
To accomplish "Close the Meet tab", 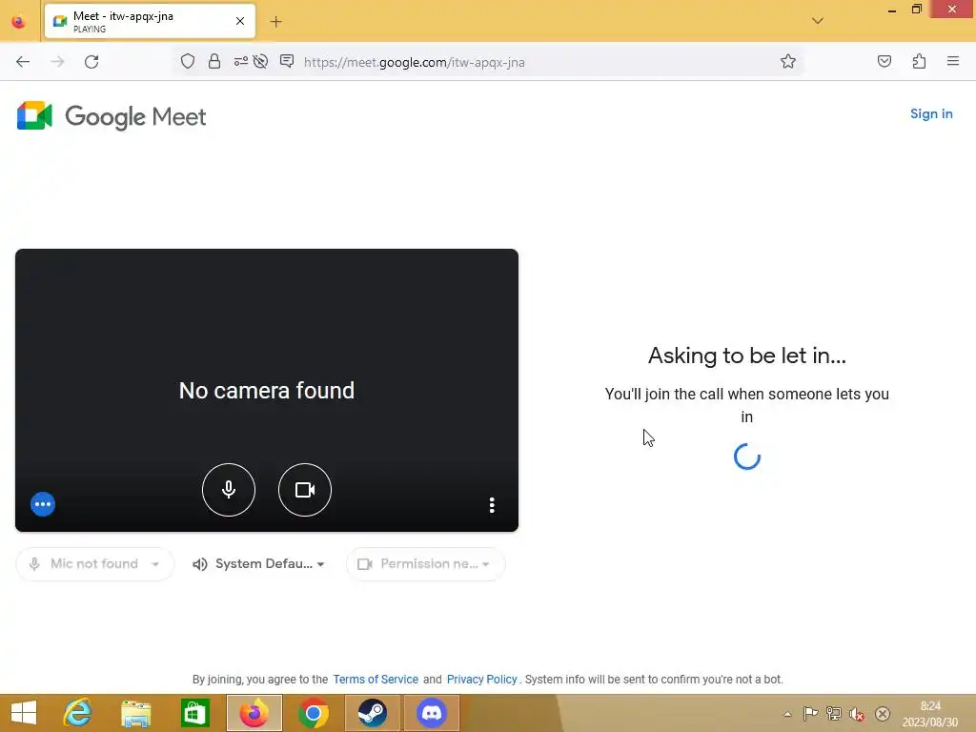I will tap(240, 21).
